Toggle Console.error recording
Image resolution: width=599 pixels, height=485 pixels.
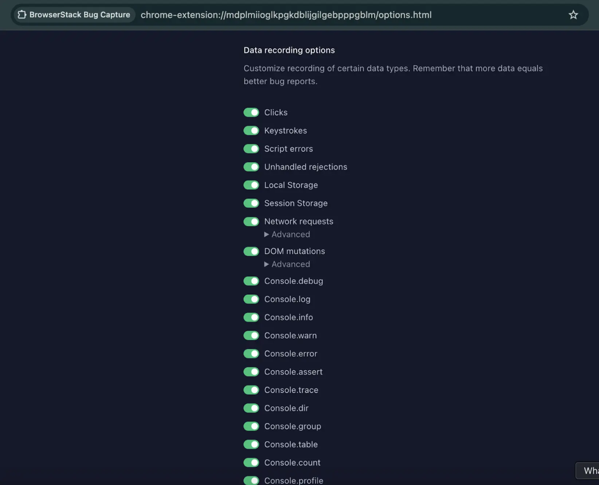click(x=251, y=354)
